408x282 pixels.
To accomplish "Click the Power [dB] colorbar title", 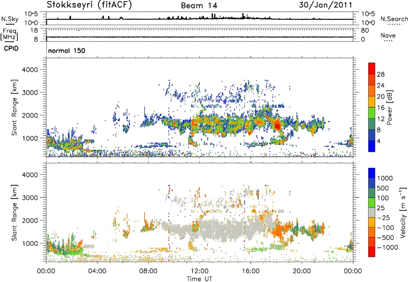I will (389, 107).
